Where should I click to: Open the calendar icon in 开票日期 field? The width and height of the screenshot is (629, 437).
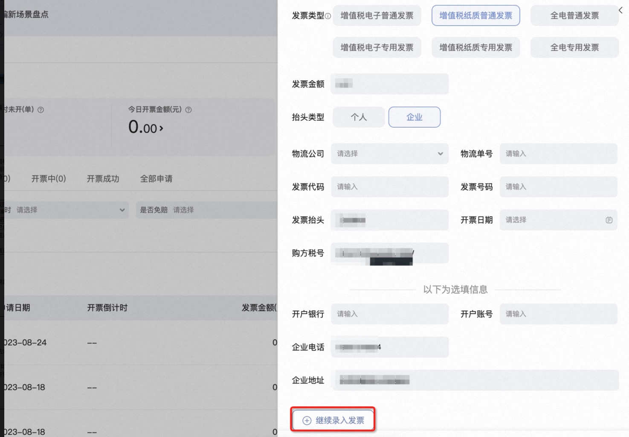[609, 220]
